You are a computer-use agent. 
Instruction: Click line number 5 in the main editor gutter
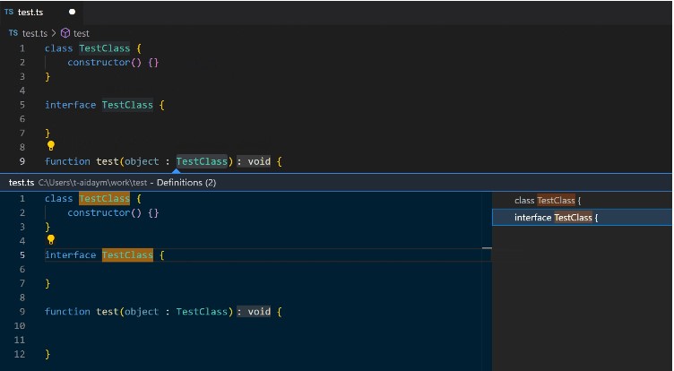click(22, 105)
